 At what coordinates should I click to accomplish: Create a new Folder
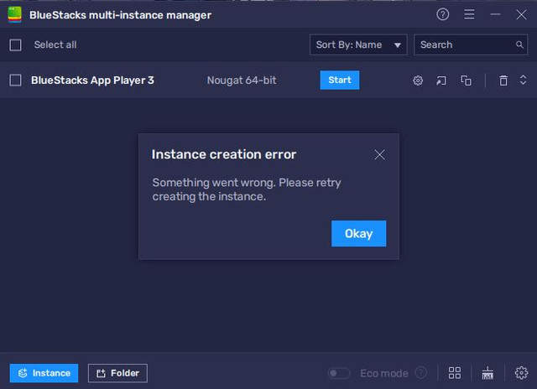117,373
